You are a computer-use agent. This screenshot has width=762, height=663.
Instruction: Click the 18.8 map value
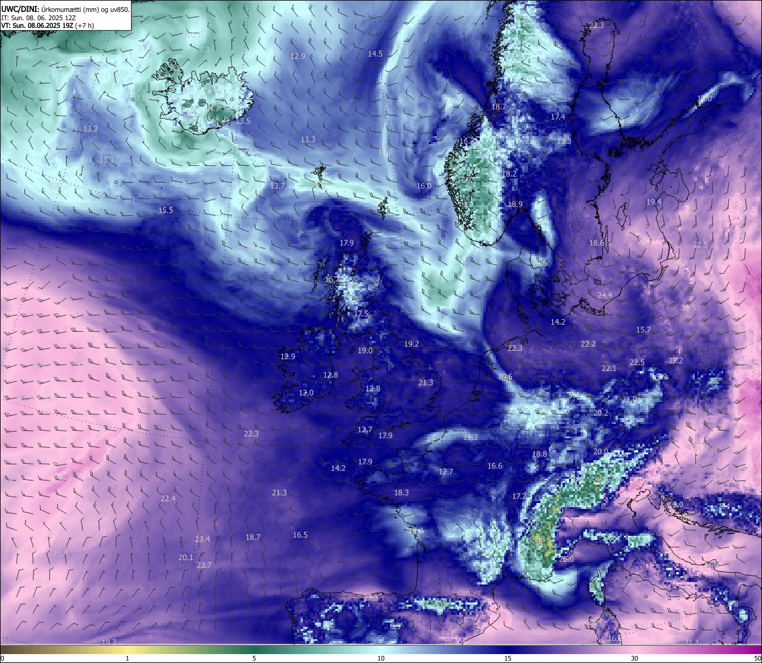[x=539, y=454]
